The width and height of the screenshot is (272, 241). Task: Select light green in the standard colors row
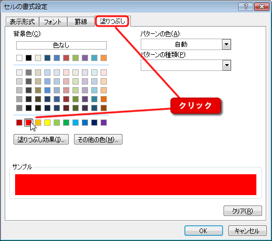pyautogui.click(x=57, y=123)
